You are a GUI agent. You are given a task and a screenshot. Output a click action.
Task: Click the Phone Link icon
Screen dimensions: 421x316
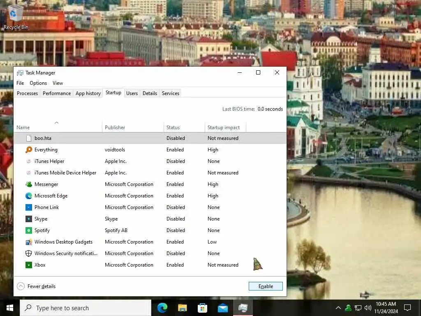(x=29, y=207)
